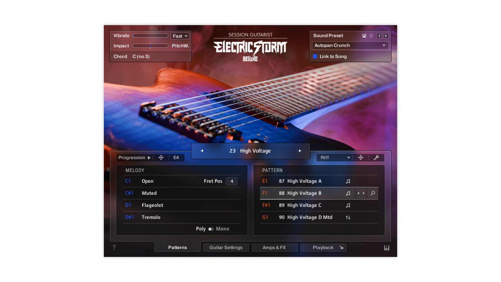The width and height of the screenshot is (501, 282).
Task: Click the next arrow beside 23 High Voltage
Action: 300,151
